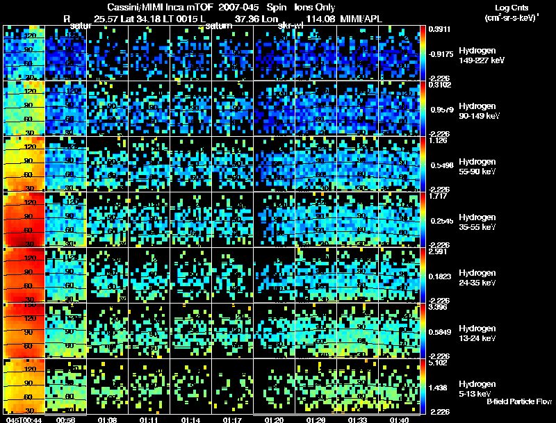This screenshot has width=556, height=423.
Task: Click the Hydrogen 90-149 keV row label
Action: [479, 111]
